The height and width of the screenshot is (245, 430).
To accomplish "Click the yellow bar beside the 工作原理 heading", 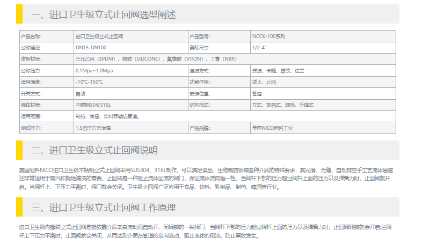I will coord(19,207).
